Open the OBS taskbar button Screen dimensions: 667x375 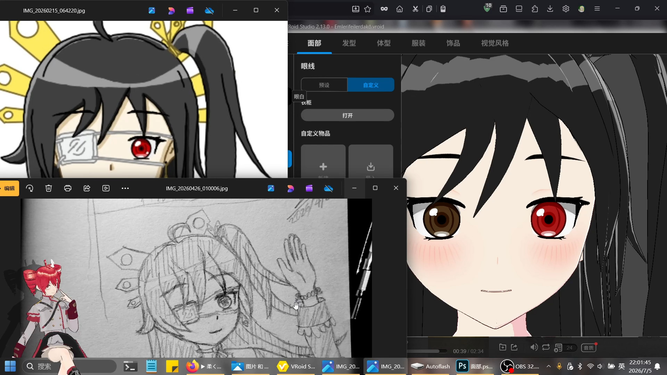tap(520, 366)
